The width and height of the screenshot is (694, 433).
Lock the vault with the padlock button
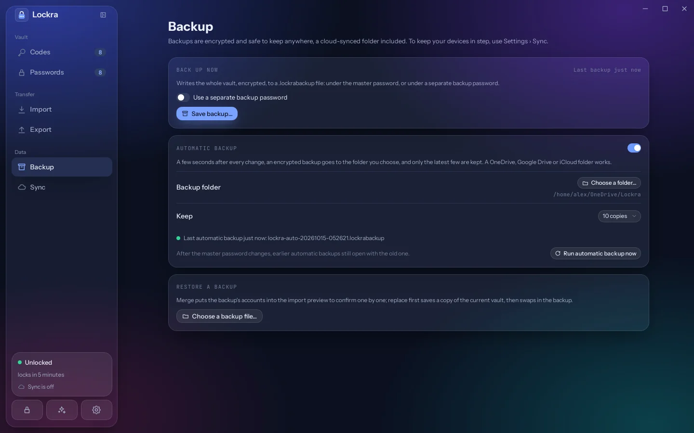pyautogui.click(x=27, y=410)
